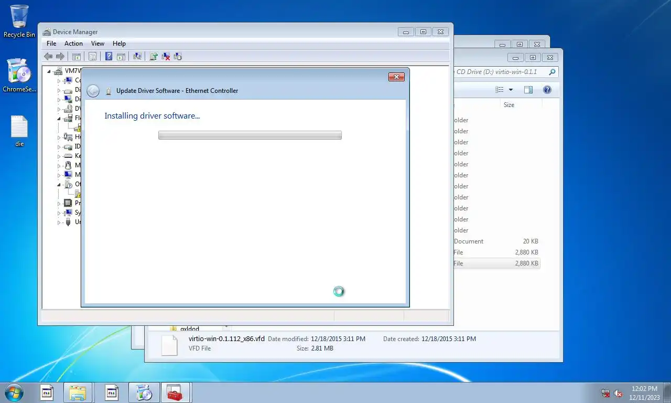
Task: Open the File menu in Device Manager
Action: (x=51, y=44)
